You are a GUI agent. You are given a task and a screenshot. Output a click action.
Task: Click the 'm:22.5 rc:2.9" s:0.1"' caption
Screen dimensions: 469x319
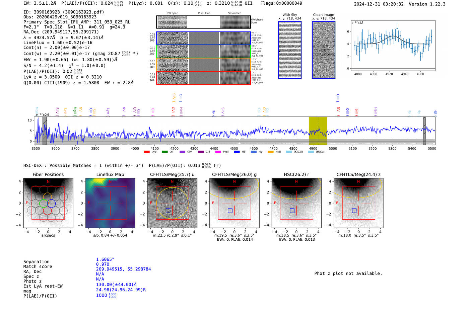(172, 235)
